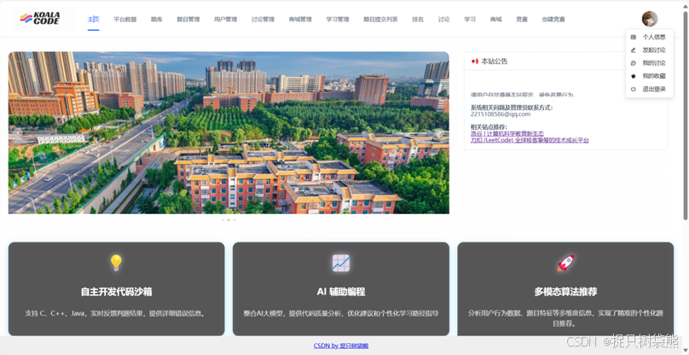
Task: Open the 讨论 nav item
Action: 443,20
